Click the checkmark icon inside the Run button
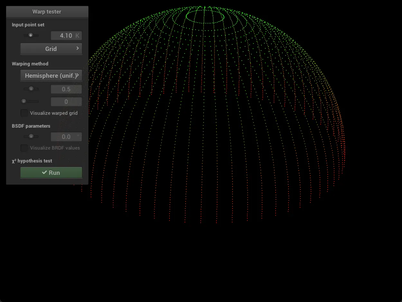This screenshot has width=402, height=302. 44,172
